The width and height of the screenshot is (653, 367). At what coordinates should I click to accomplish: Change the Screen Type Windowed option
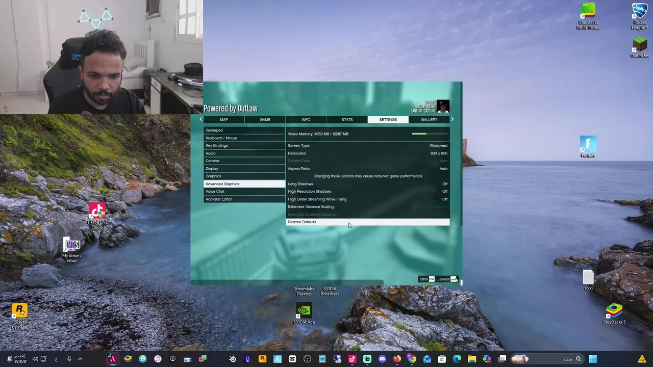[x=367, y=146]
